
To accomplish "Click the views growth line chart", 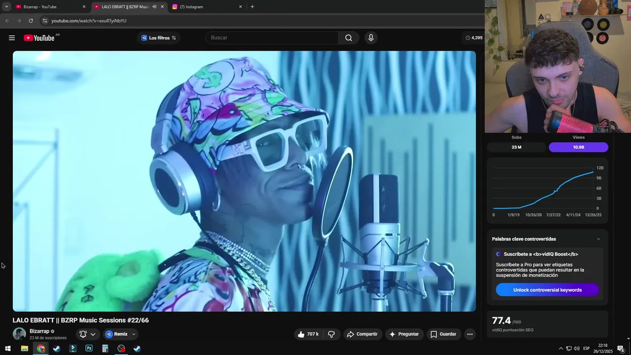I will 547,190.
